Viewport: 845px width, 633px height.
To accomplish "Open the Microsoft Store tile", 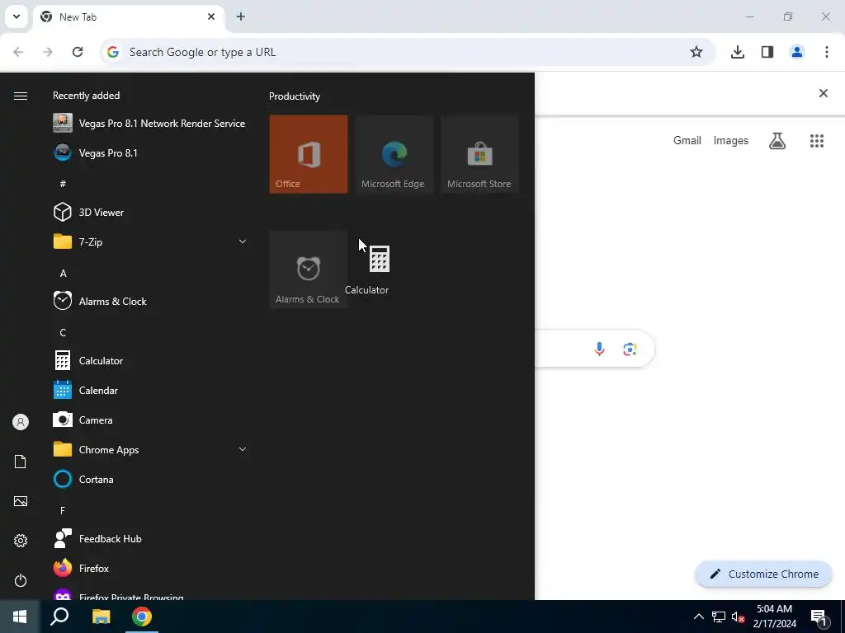I will coord(479,154).
